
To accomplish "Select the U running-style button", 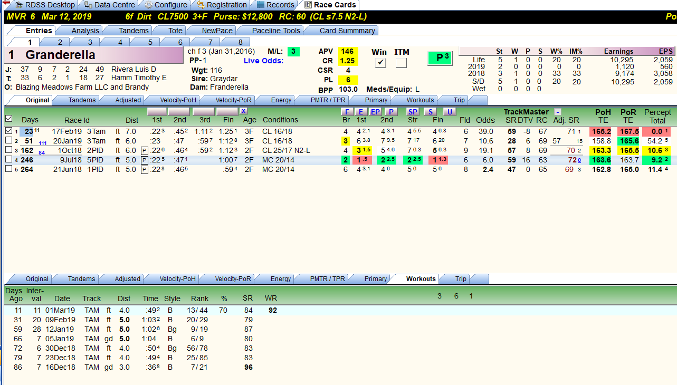I will pos(450,112).
